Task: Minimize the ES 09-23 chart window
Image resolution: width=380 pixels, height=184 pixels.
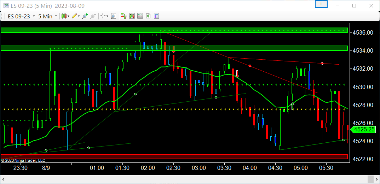Action: (337, 6)
